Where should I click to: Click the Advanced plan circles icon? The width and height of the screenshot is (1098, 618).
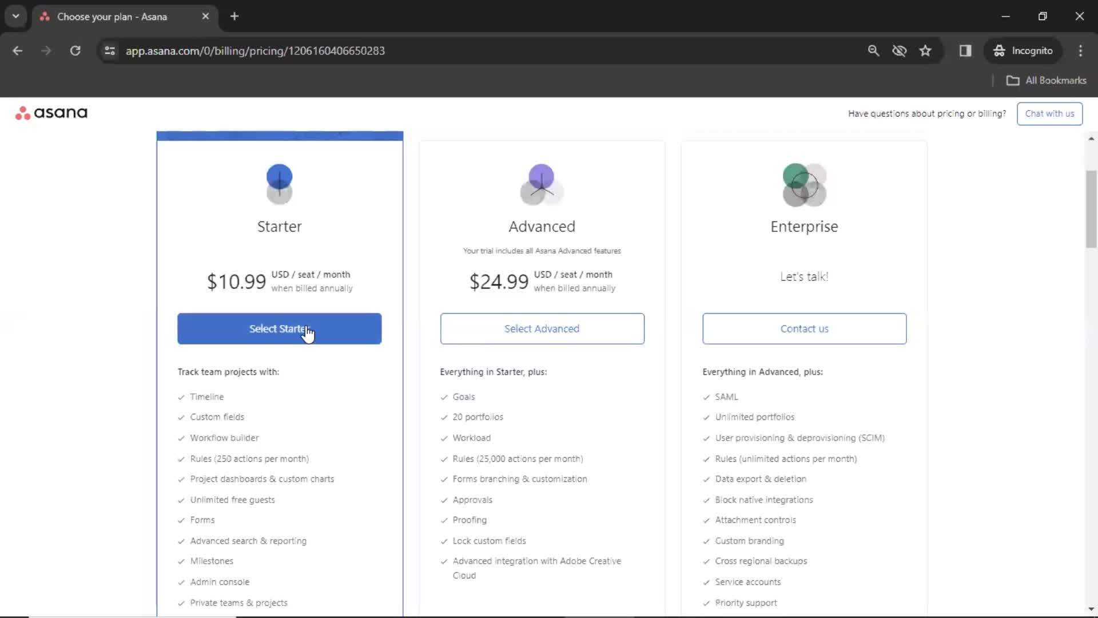542,184
